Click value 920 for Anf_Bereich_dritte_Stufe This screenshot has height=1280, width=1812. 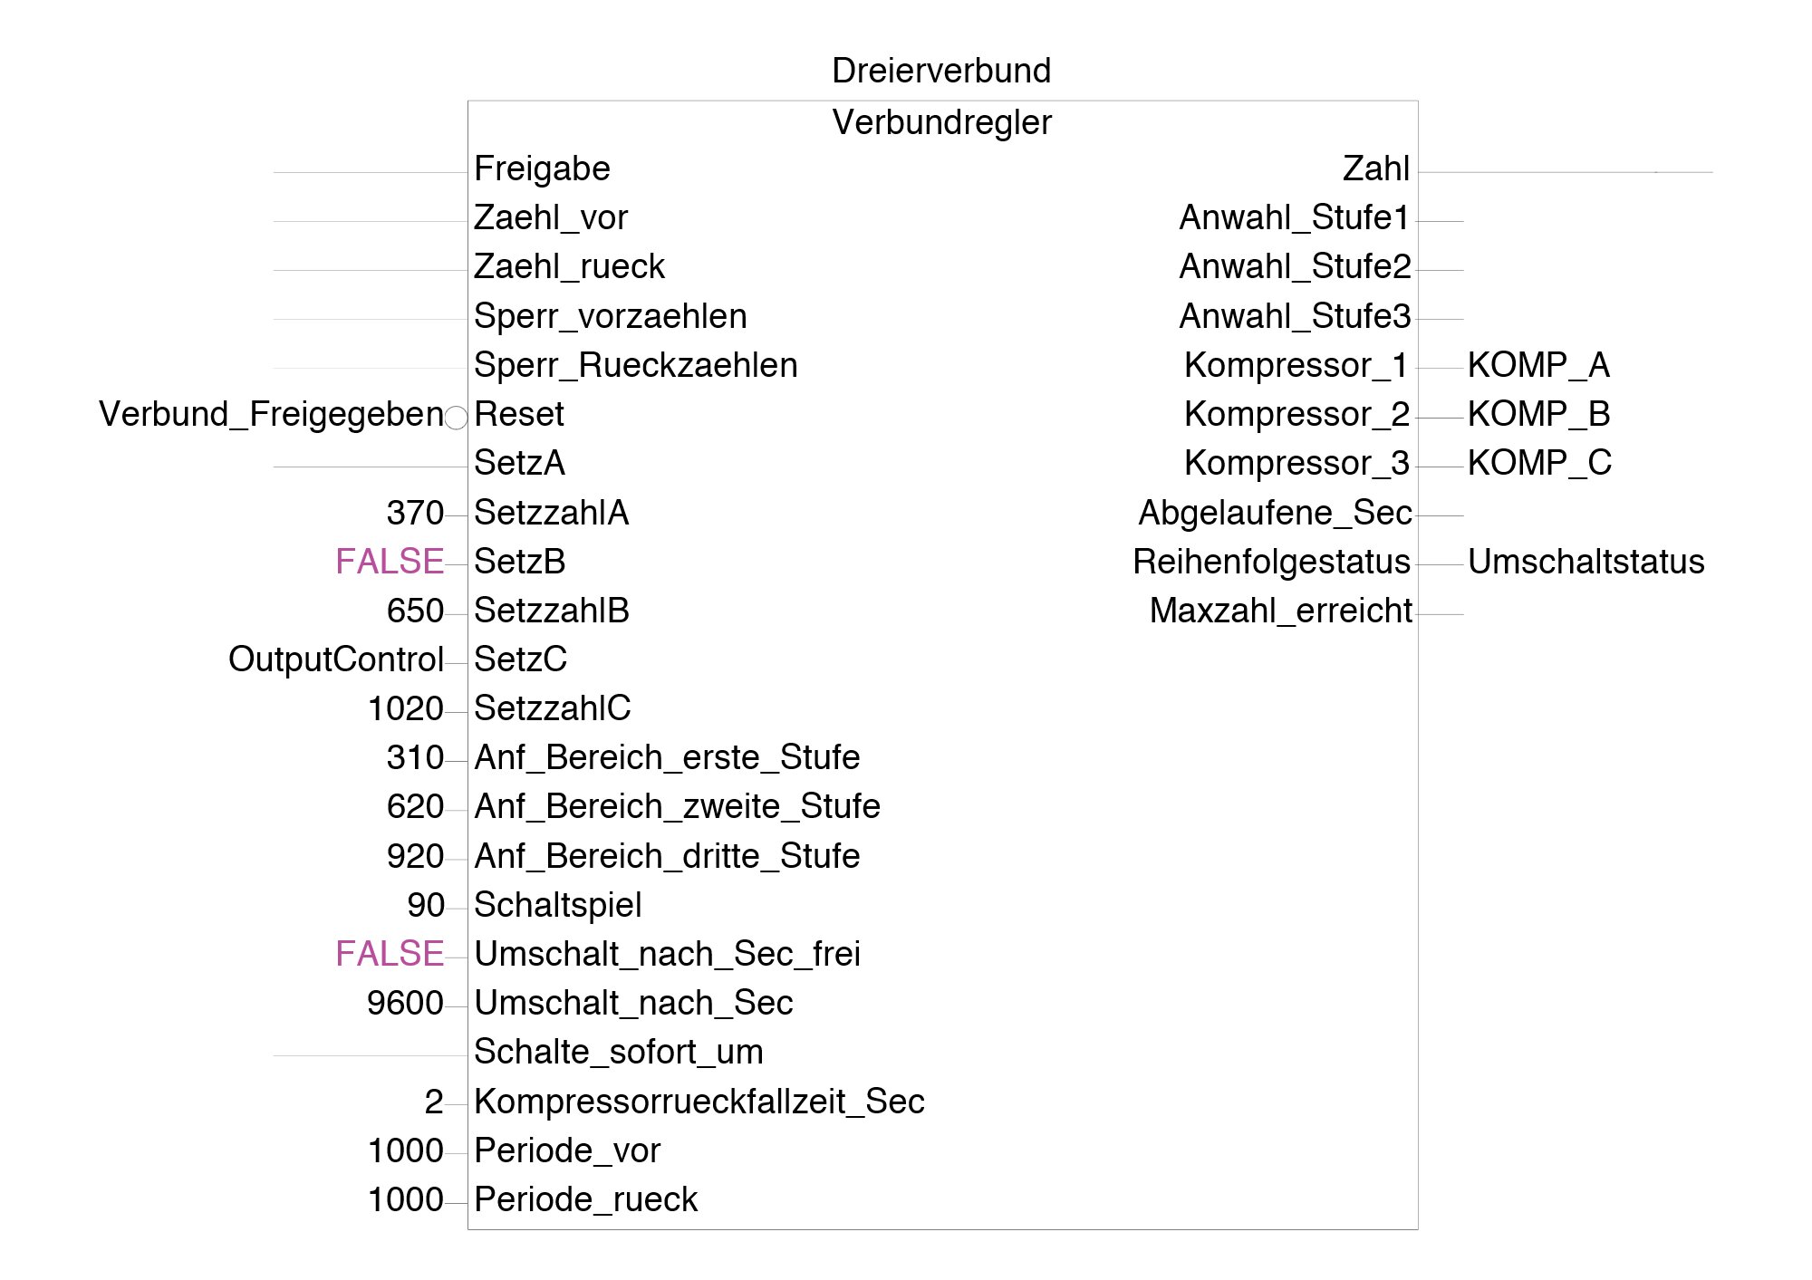[x=415, y=856]
